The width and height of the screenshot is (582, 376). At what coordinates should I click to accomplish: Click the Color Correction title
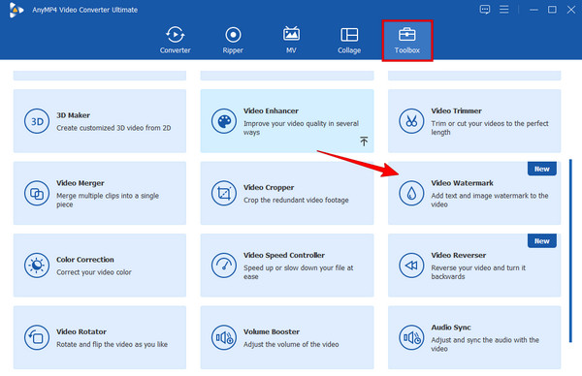(x=85, y=260)
